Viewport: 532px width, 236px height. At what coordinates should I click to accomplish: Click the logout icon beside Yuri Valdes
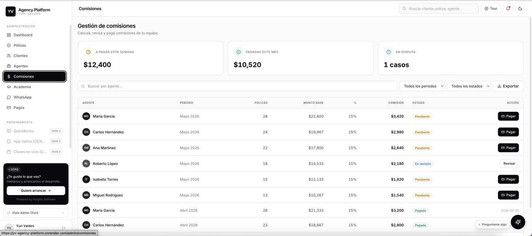[64, 228]
